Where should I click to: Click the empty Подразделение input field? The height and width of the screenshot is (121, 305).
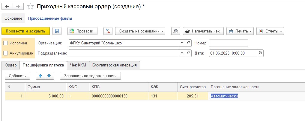point(124,53)
